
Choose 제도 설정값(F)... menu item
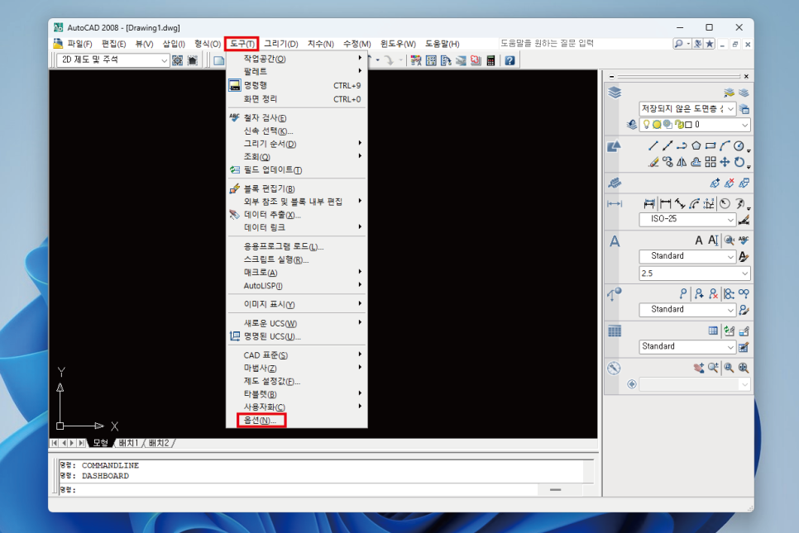pos(297,381)
